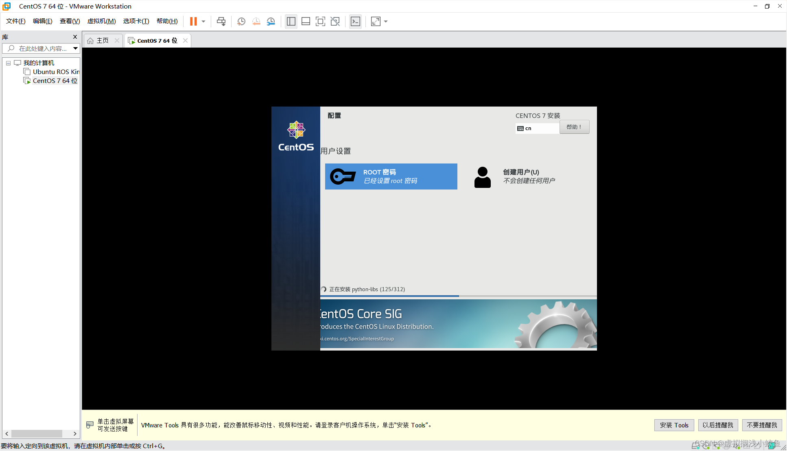
Task: Revert the virtual machine to its previous snapshot
Action: (x=256, y=22)
